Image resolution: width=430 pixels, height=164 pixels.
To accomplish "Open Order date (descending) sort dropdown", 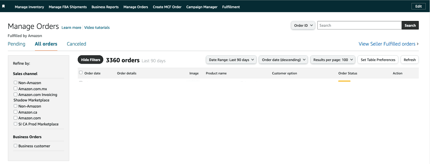I will click(283, 60).
